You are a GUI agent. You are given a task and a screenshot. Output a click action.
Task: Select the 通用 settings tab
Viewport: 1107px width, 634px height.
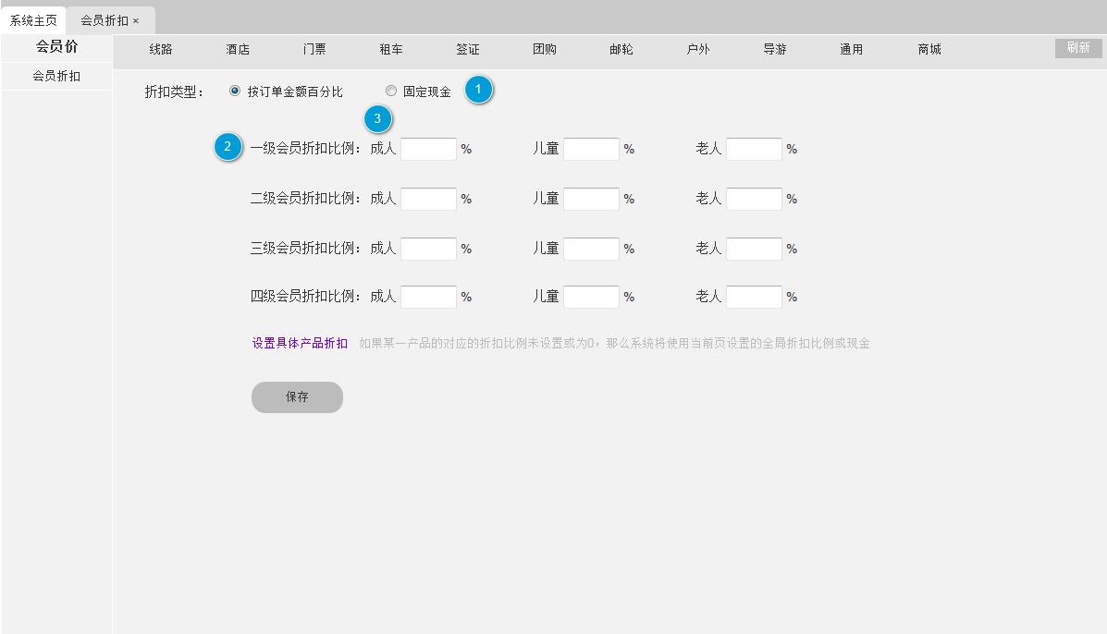click(851, 50)
